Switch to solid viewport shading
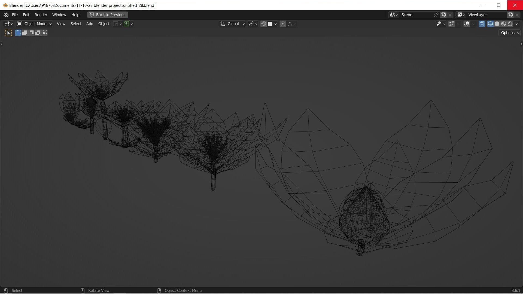Screen dimensions: 523x294 [x=497, y=24]
